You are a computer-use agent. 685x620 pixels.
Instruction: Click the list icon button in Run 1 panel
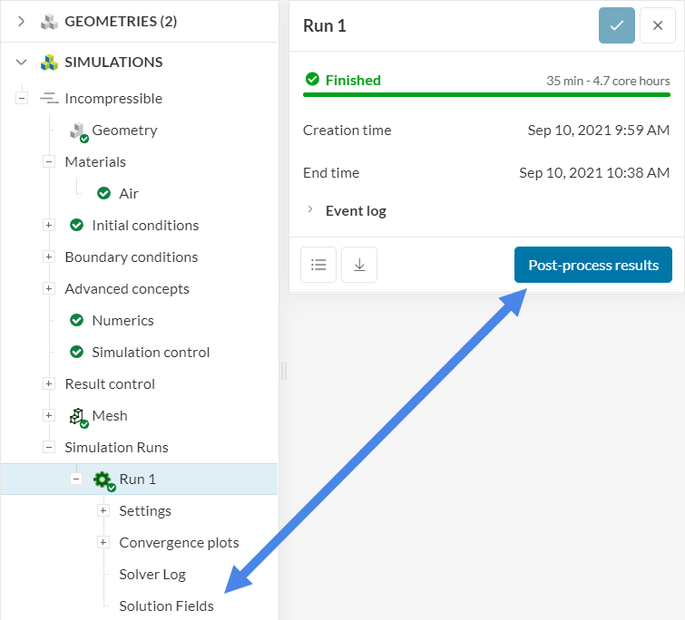click(x=318, y=265)
